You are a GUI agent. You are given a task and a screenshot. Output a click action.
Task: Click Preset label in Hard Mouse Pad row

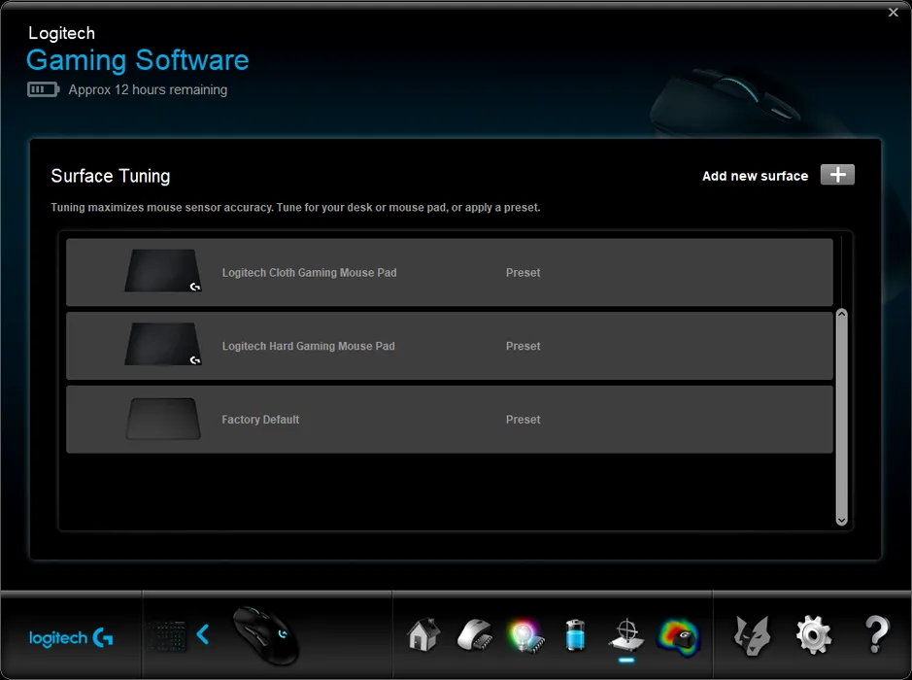[523, 346]
